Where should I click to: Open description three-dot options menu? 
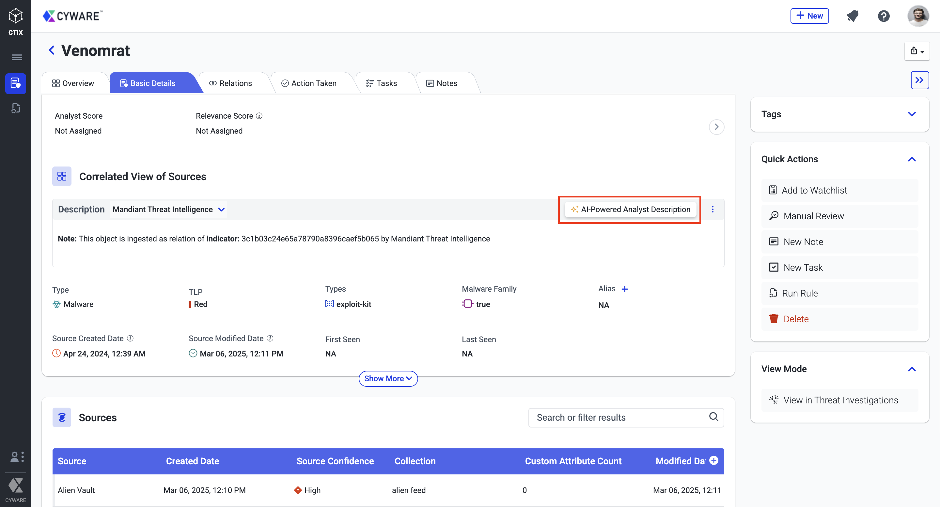pyautogui.click(x=713, y=210)
